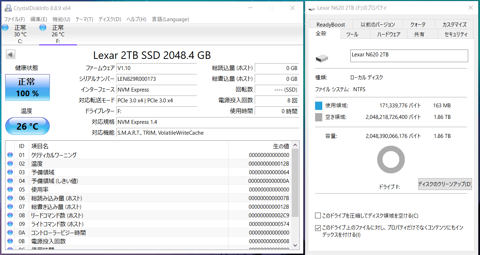Screen dimensions: 480x255
Task: Open the テーマ(T) menu
Action: [84, 19]
